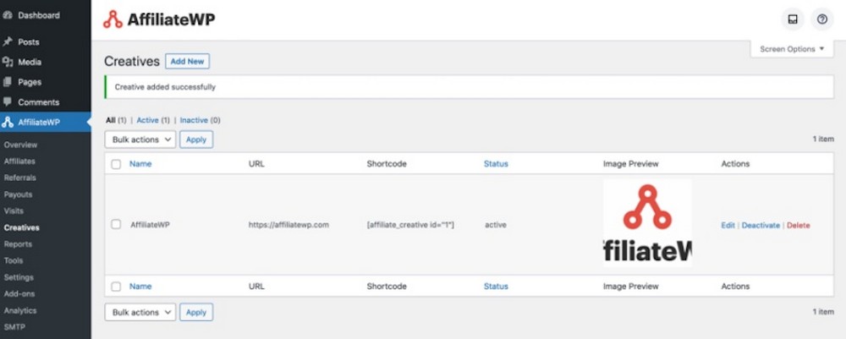
Task: Sort by Name in table header
Action: click(x=140, y=164)
